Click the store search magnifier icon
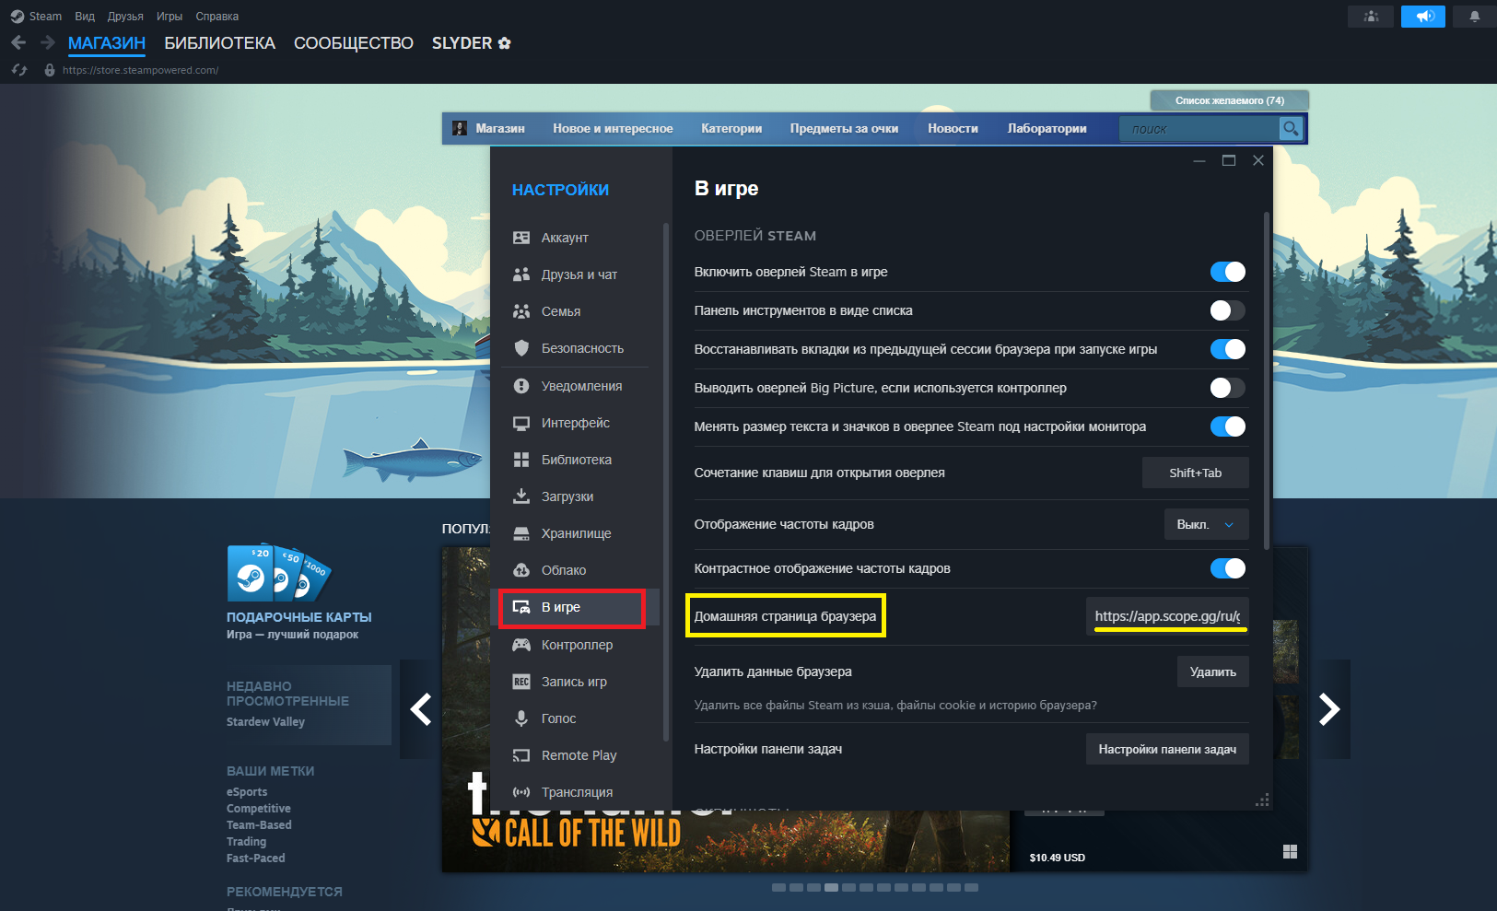This screenshot has height=911, width=1497. pos(1291,129)
